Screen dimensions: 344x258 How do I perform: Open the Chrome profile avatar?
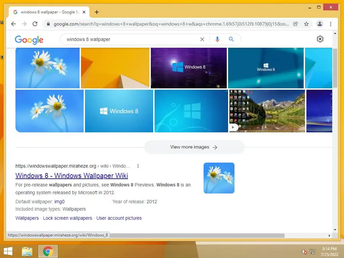click(x=320, y=24)
